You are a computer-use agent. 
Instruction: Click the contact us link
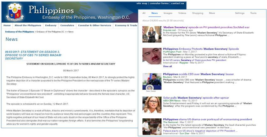(x=177, y=3)
